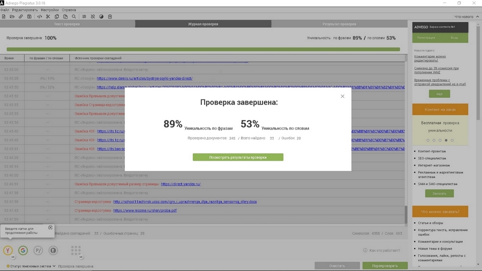
Task: Click the horizontal lines toolbar icon
Action: click(84, 17)
